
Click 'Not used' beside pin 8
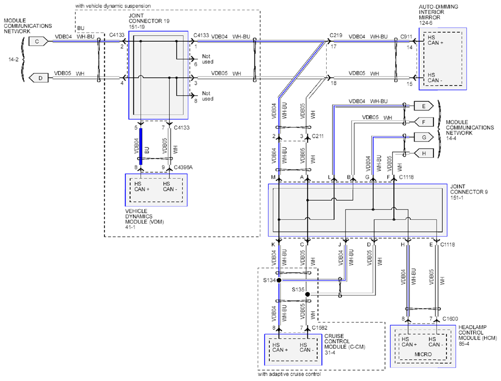[x=208, y=96]
